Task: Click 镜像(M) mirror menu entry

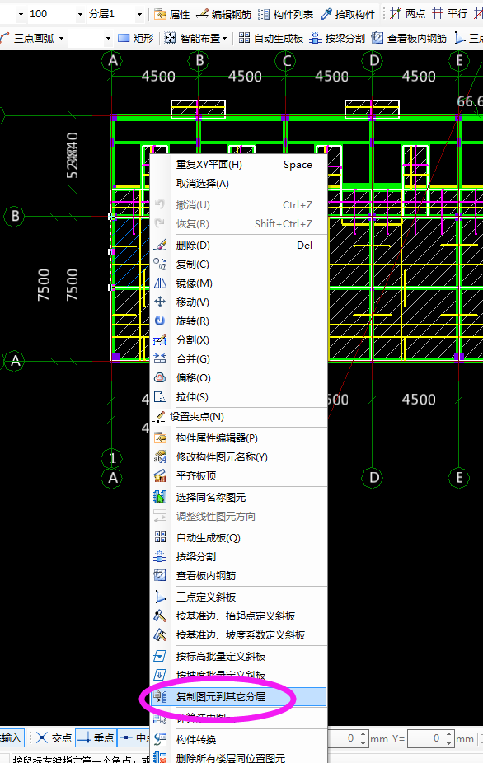Action: coord(238,283)
